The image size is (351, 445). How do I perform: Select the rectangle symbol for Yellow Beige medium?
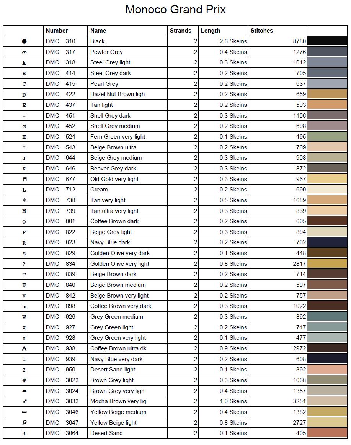24,412
